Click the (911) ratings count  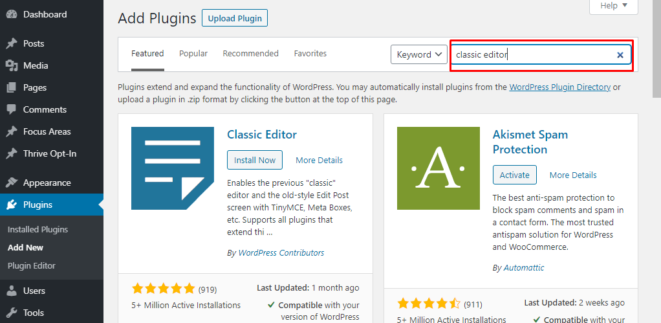point(473,304)
